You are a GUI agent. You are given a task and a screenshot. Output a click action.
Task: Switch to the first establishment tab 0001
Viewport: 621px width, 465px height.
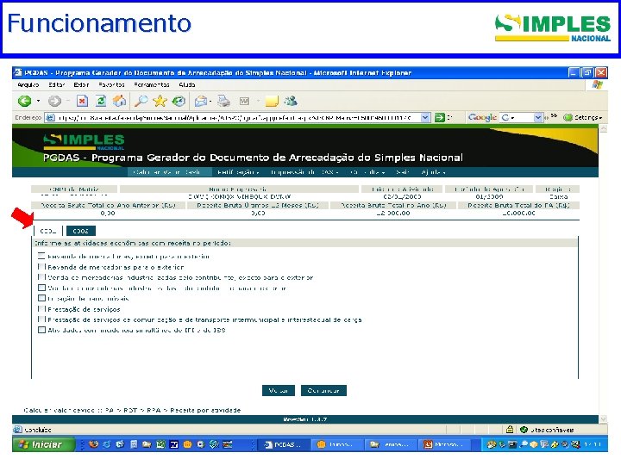(x=48, y=231)
